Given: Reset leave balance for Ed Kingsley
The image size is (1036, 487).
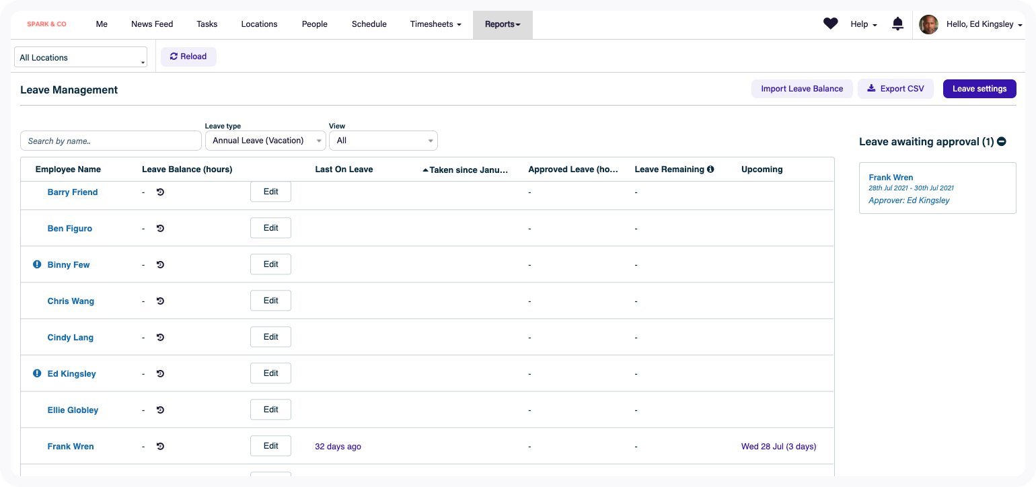Looking at the screenshot, I should click(160, 374).
